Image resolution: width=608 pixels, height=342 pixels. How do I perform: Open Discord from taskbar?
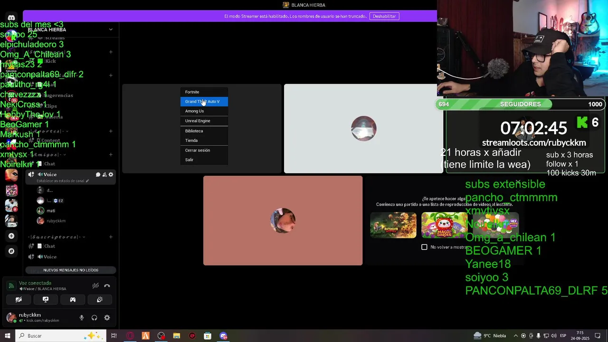pyautogui.click(x=223, y=336)
